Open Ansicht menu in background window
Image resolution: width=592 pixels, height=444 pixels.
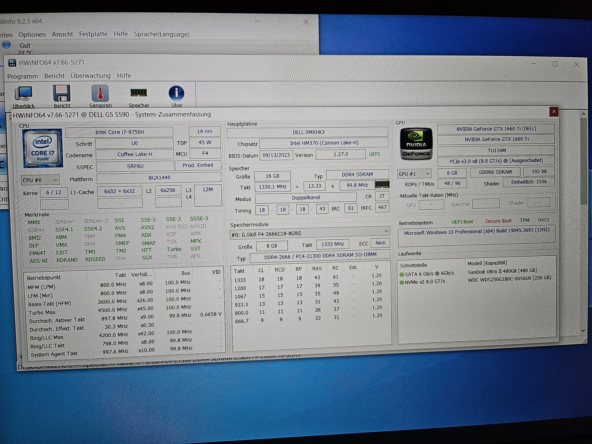click(62, 34)
